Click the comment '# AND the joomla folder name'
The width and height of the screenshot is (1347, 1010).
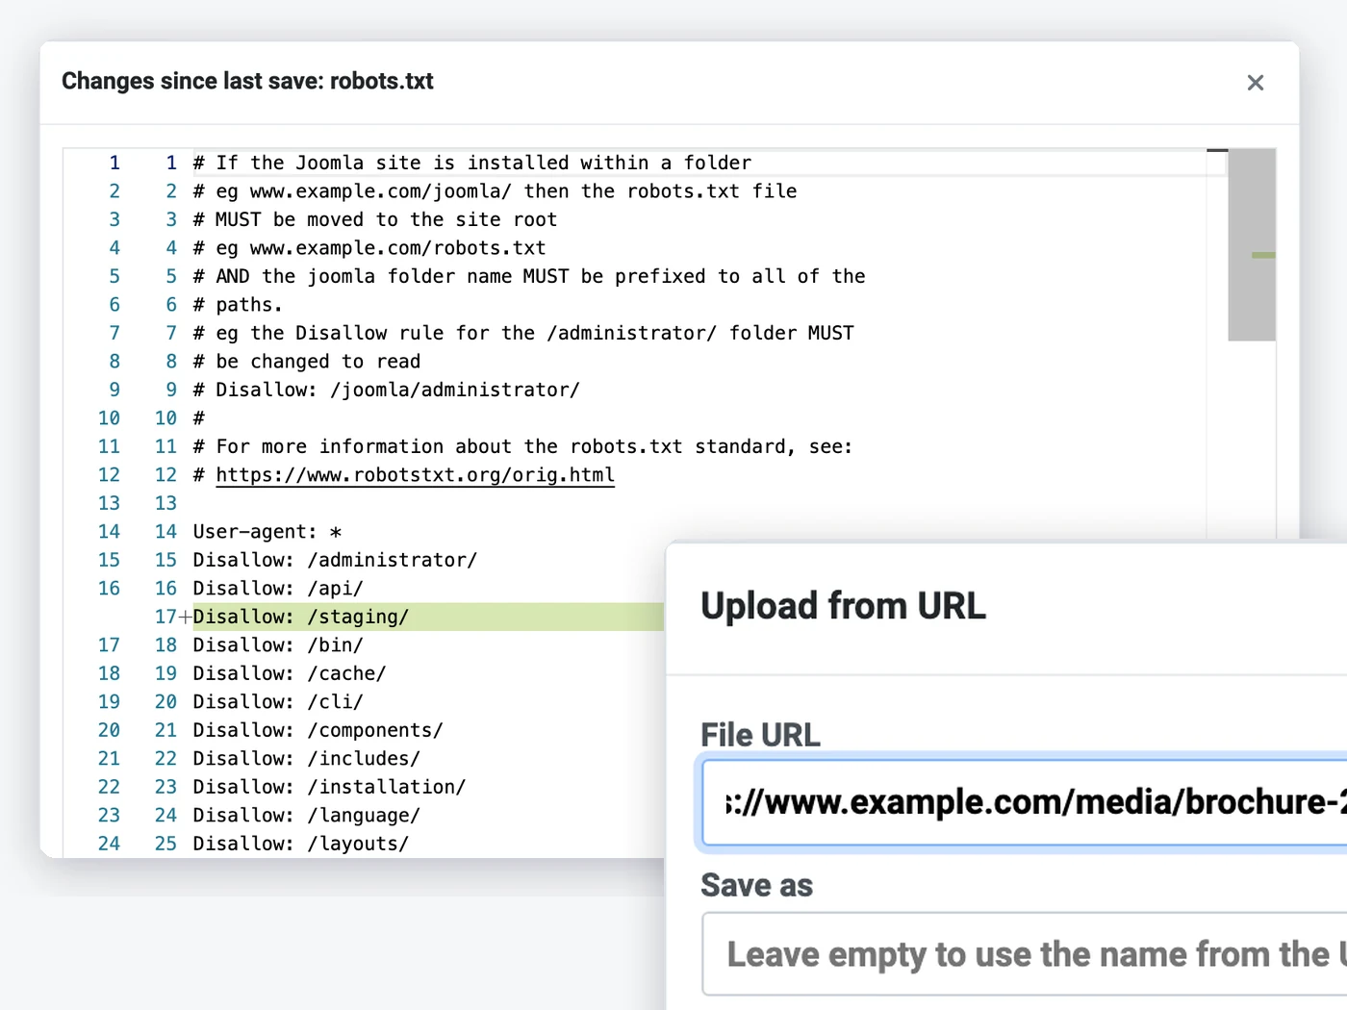pyautogui.click(x=529, y=276)
